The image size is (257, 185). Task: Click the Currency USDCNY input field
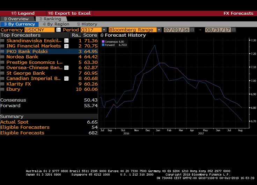coord(39,30)
